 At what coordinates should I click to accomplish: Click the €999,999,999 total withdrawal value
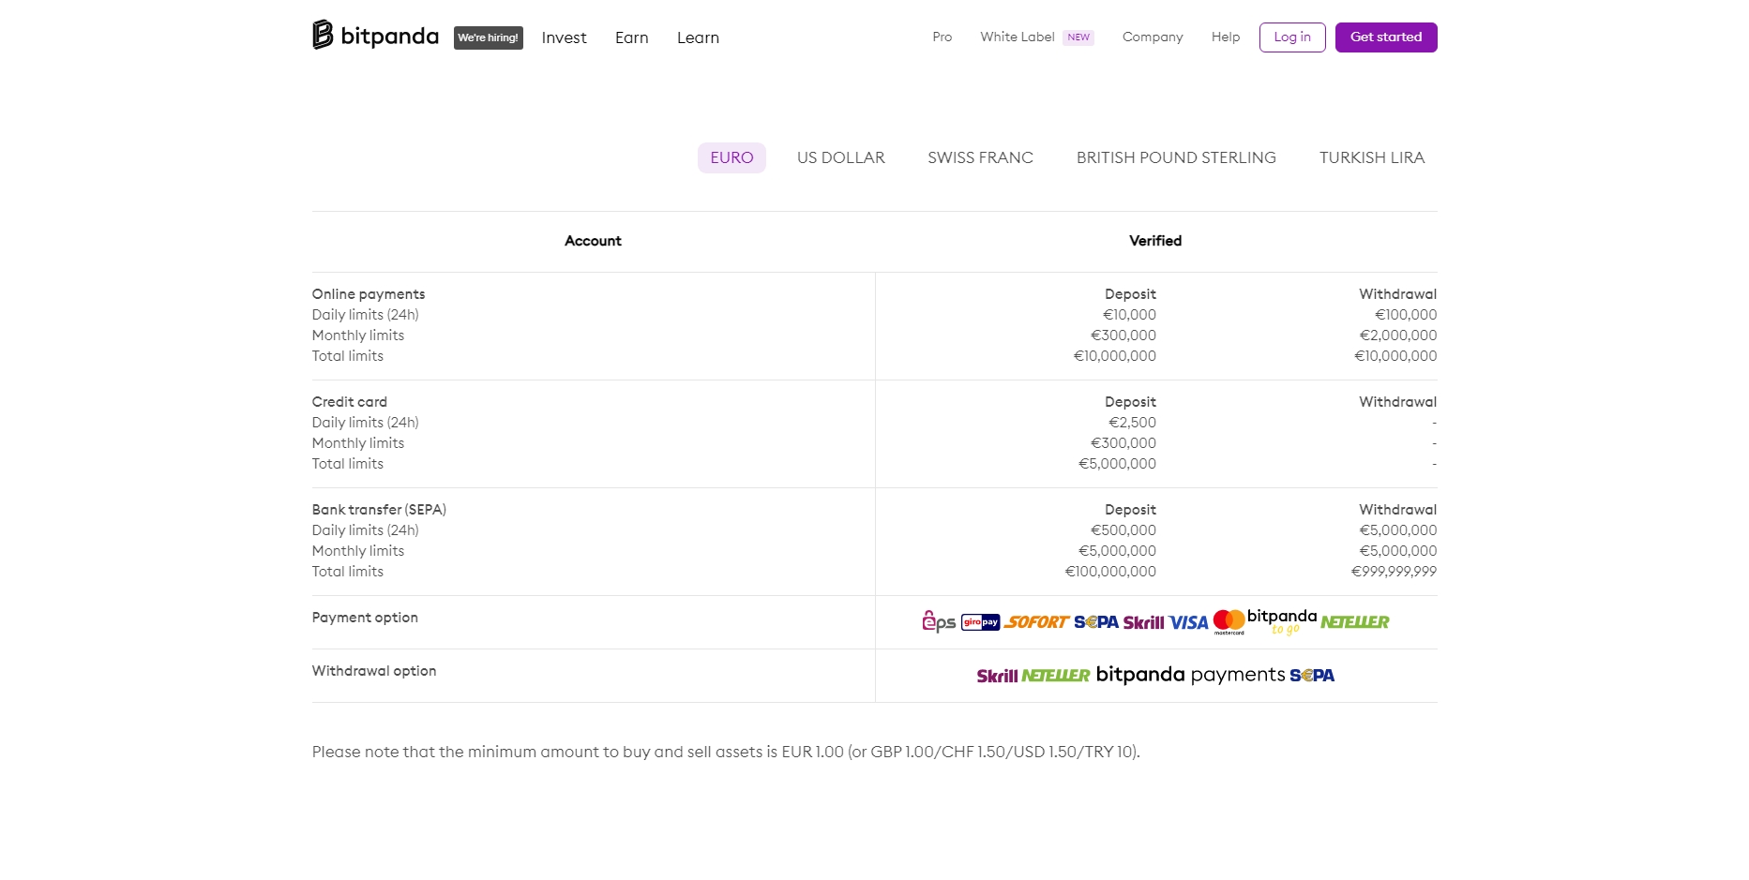1394,572
